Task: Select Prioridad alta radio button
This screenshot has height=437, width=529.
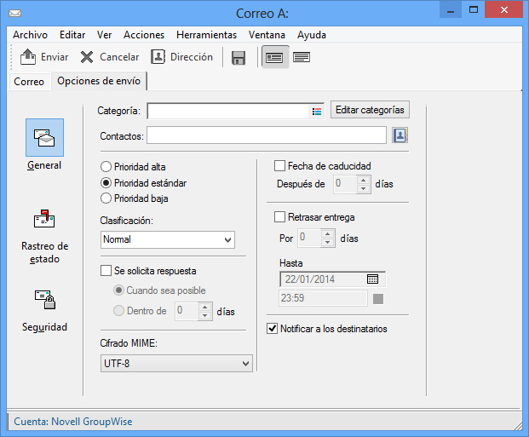Action: (106, 167)
